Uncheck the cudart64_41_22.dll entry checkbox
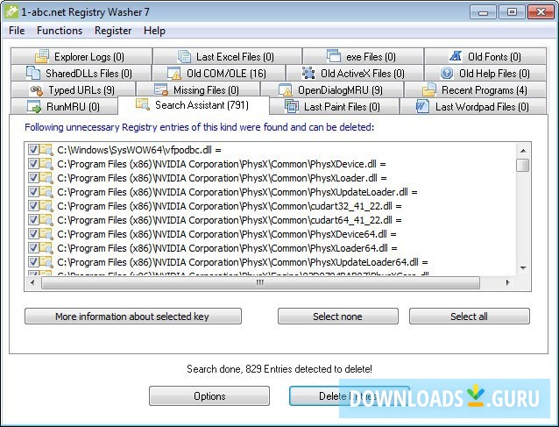 click(x=33, y=220)
